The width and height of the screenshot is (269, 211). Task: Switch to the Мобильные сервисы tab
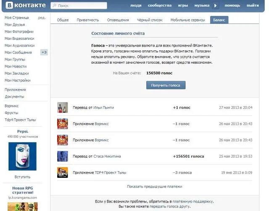click(x=188, y=20)
